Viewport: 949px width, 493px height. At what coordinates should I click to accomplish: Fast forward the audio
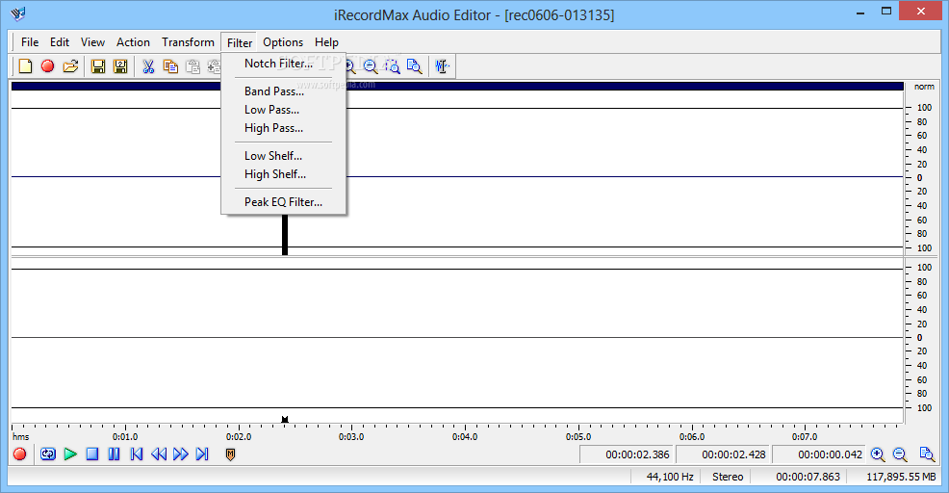180,454
